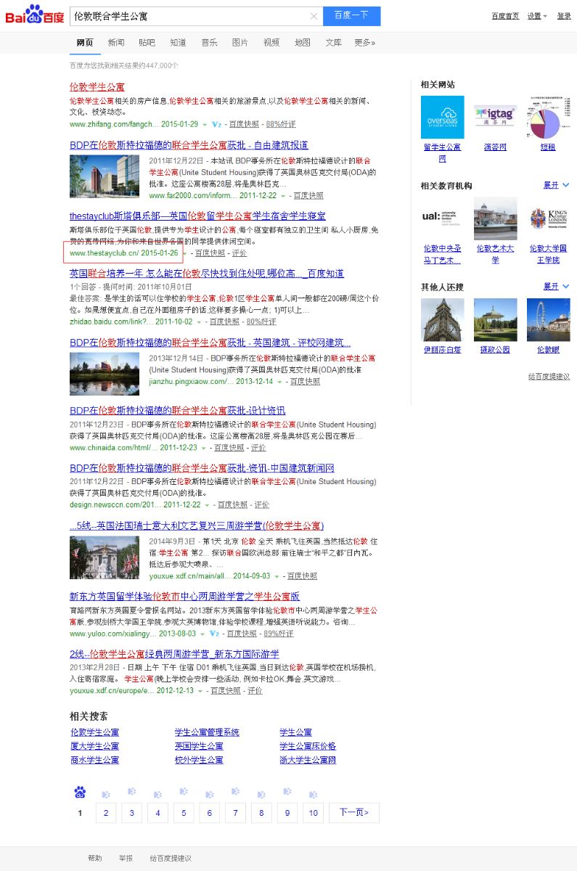Viewport: 577px width, 871px height.
Task: Switch to the 图片 tab
Action: point(240,43)
